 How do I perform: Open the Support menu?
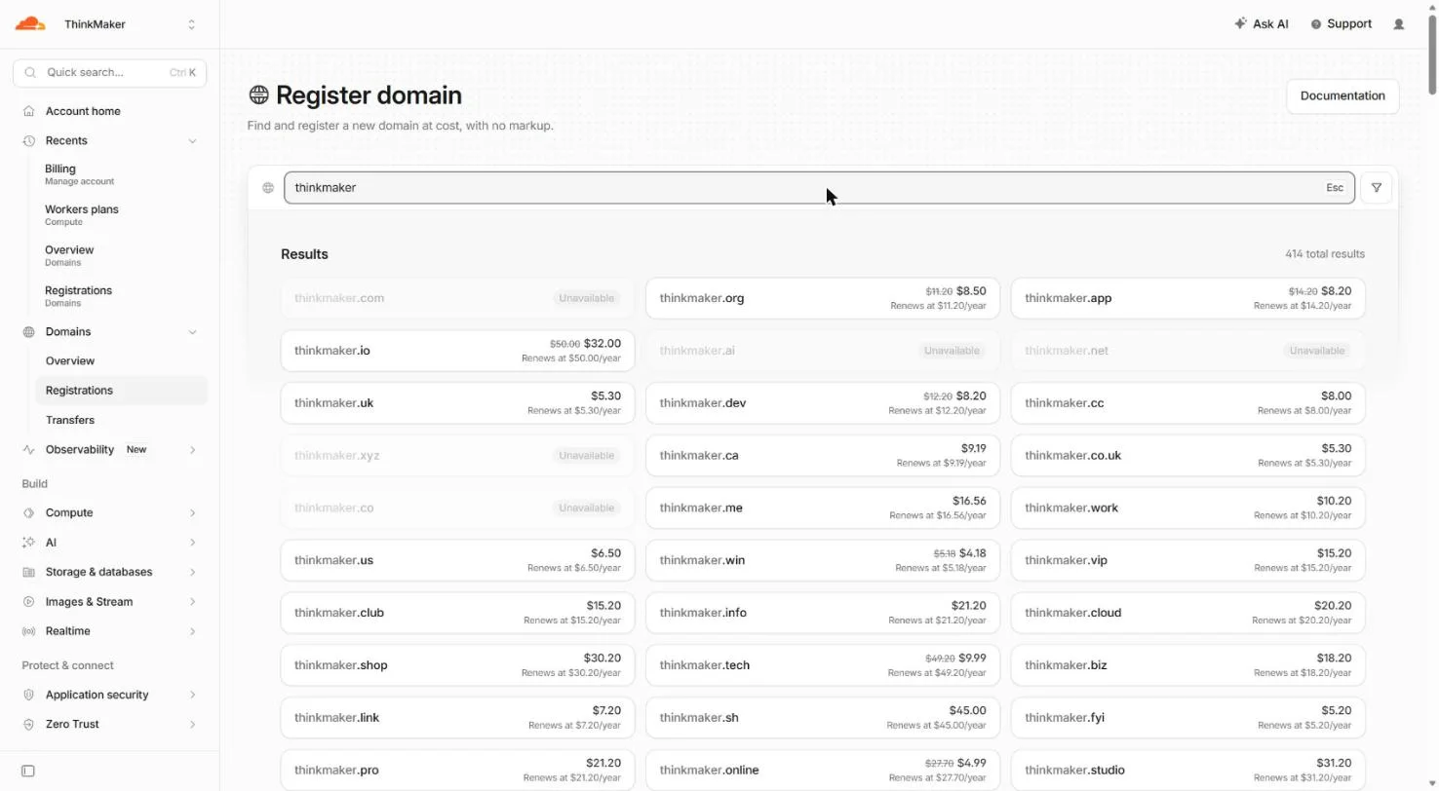(1342, 24)
